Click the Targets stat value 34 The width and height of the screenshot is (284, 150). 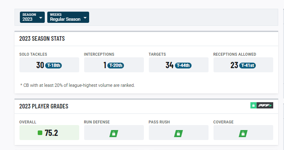click(170, 65)
